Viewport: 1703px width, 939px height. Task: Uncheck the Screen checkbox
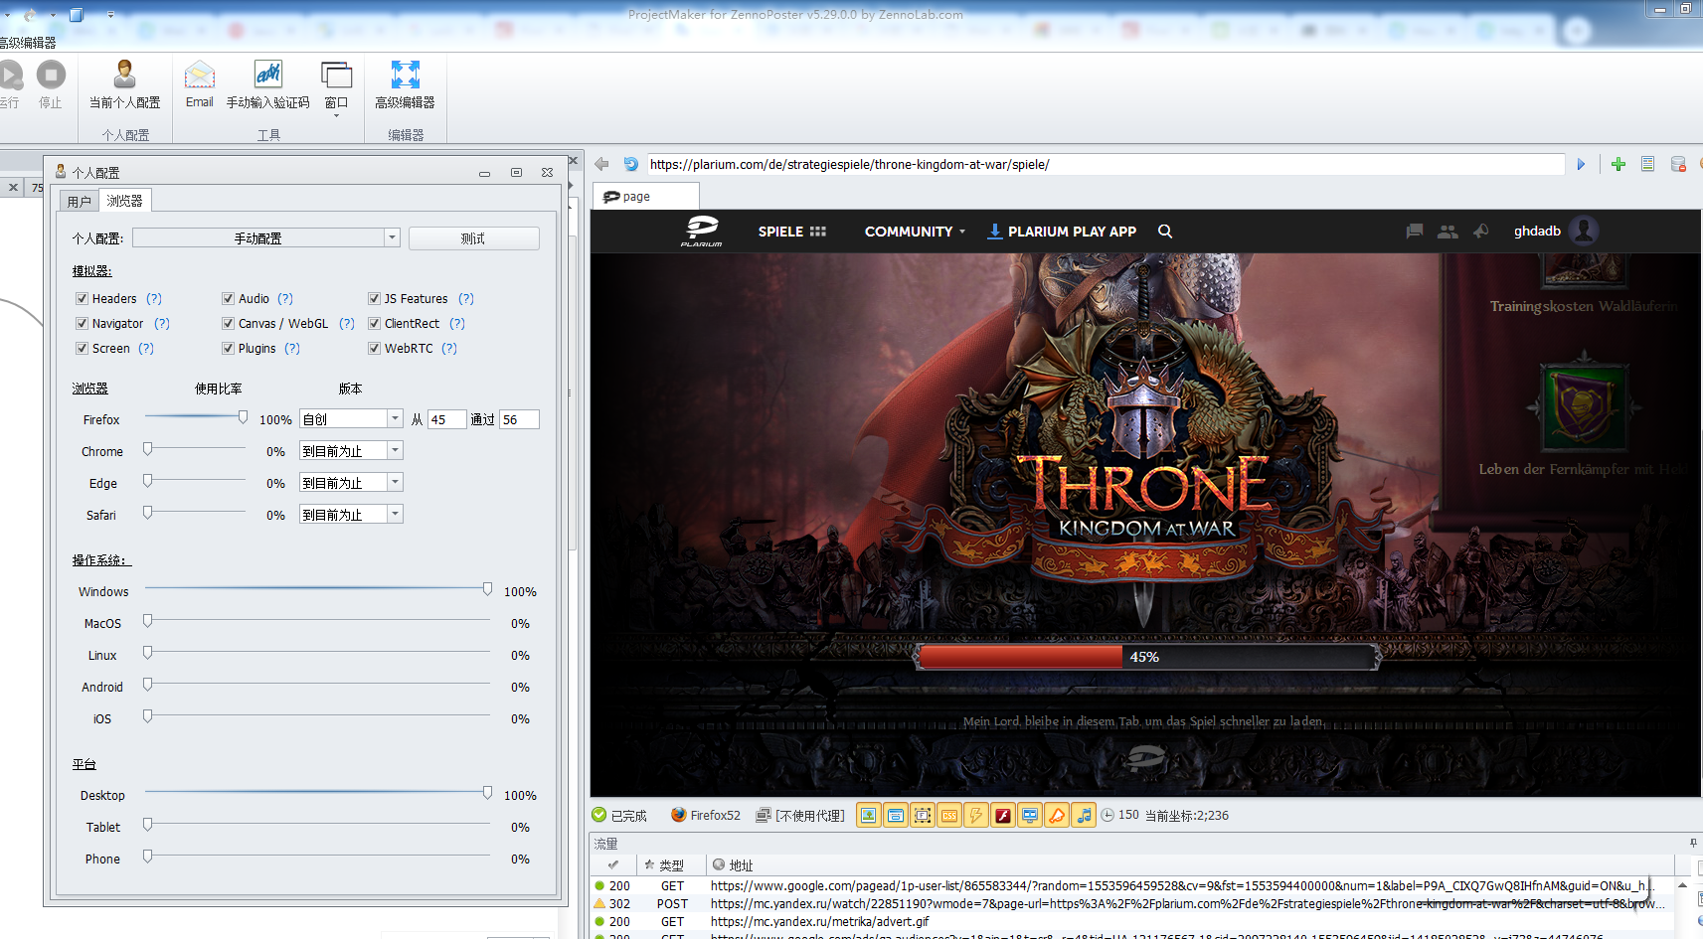click(83, 348)
